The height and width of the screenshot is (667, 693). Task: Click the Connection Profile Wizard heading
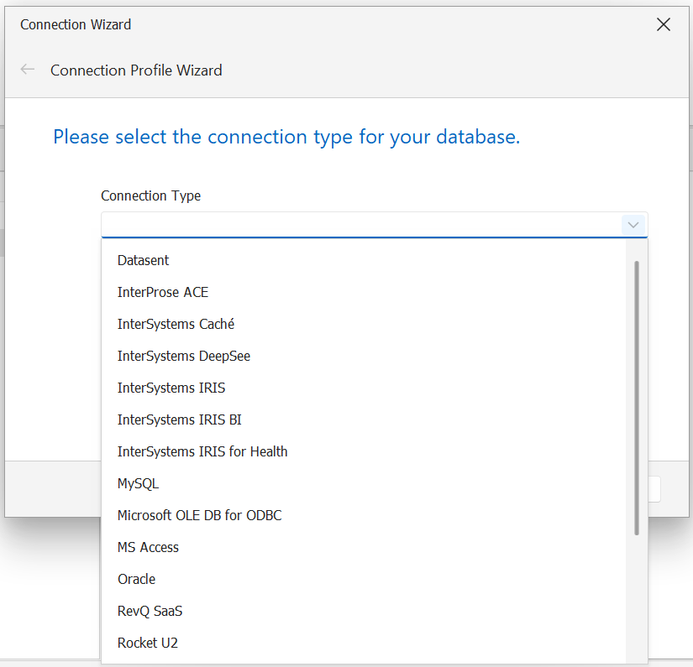136,70
